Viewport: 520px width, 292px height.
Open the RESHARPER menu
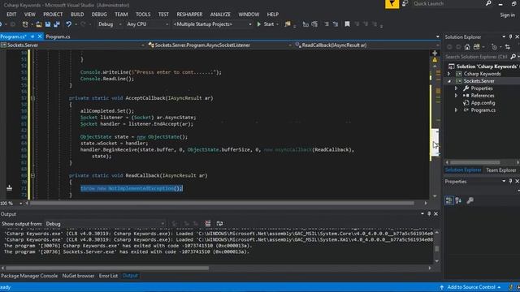tap(189, 15)
